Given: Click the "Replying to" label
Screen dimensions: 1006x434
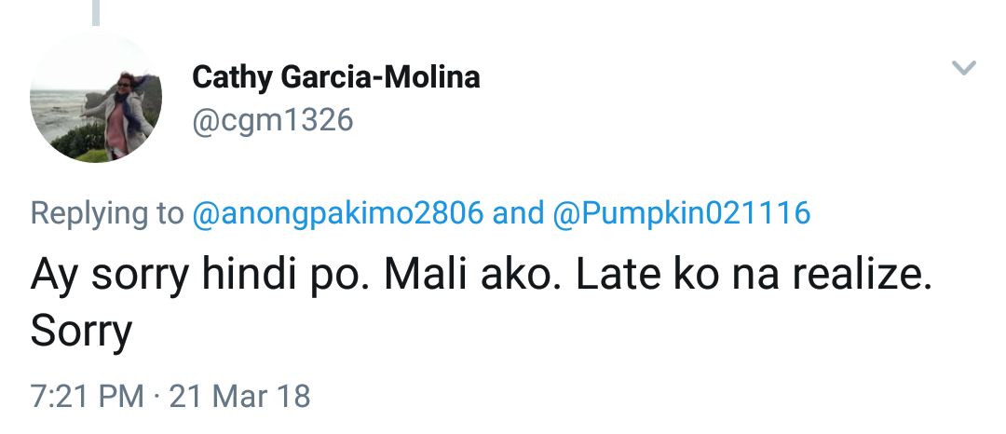Looking at the screenshot, I should 107,214.
